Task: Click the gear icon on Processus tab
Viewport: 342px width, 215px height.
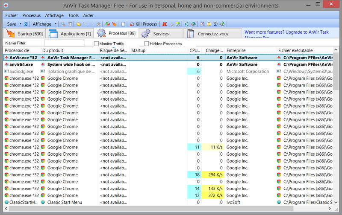Action: point(101,33)
